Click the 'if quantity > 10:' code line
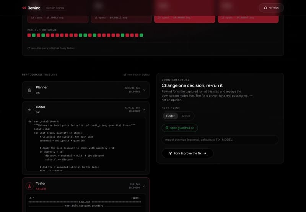 click(52, 152)
